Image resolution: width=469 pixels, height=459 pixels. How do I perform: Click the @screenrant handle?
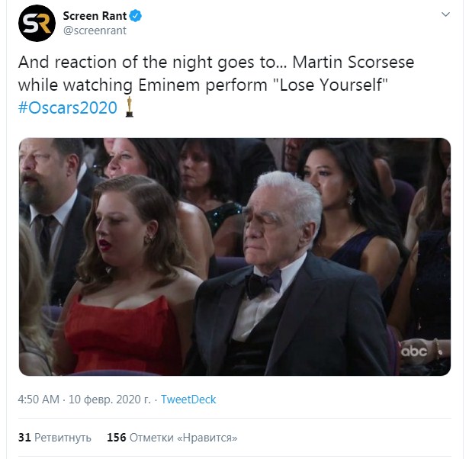[95, 31]
